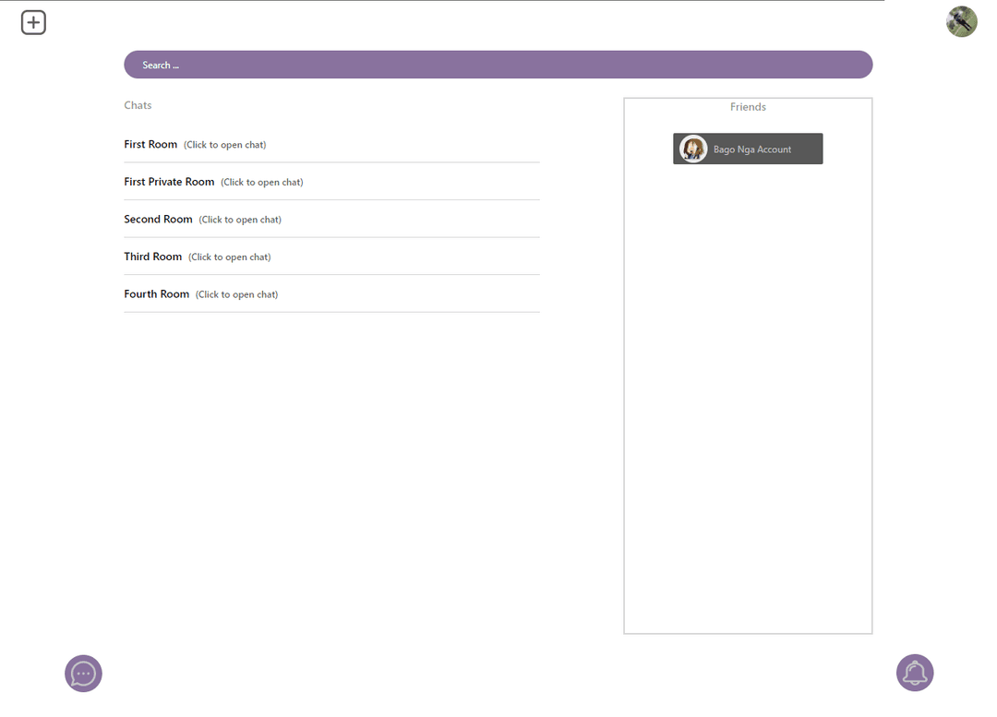Image resolution: width=997 pixels, height=717 pixels.
Task: Focus the purple Search field
Action: click(x=498, y=65)
